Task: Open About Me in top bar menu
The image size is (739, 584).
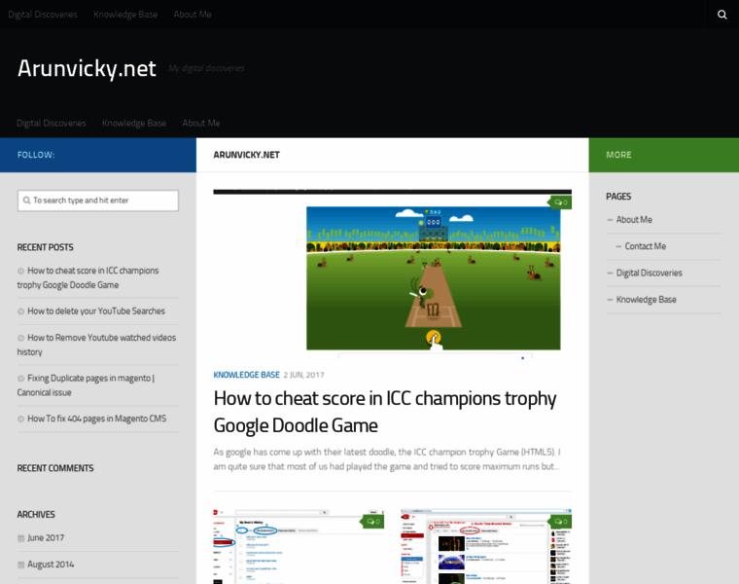Action: pos(193,15)
